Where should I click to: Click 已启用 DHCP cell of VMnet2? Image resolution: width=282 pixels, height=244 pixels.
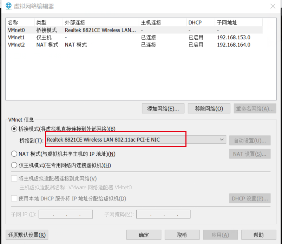(x=196, y=45)
